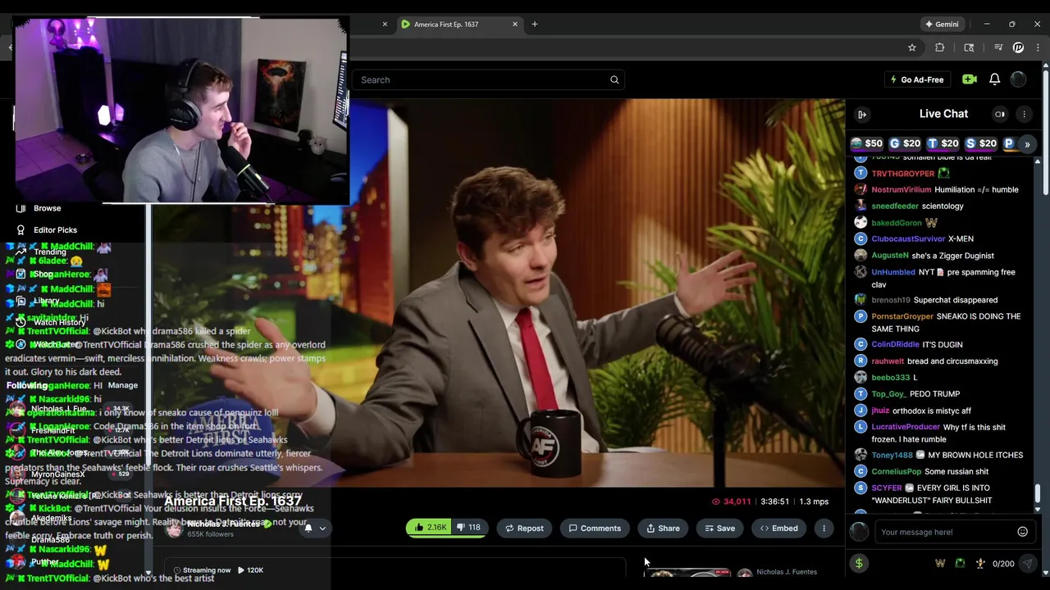Insert the green emote next to W
This screenshot has width=1050, height=590.
point(960,563)
